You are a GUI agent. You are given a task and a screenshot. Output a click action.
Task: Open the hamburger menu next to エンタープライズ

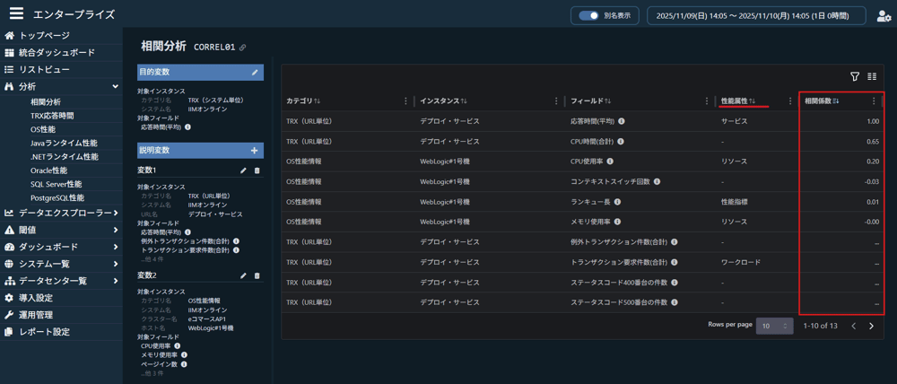[x=16, y=14]
